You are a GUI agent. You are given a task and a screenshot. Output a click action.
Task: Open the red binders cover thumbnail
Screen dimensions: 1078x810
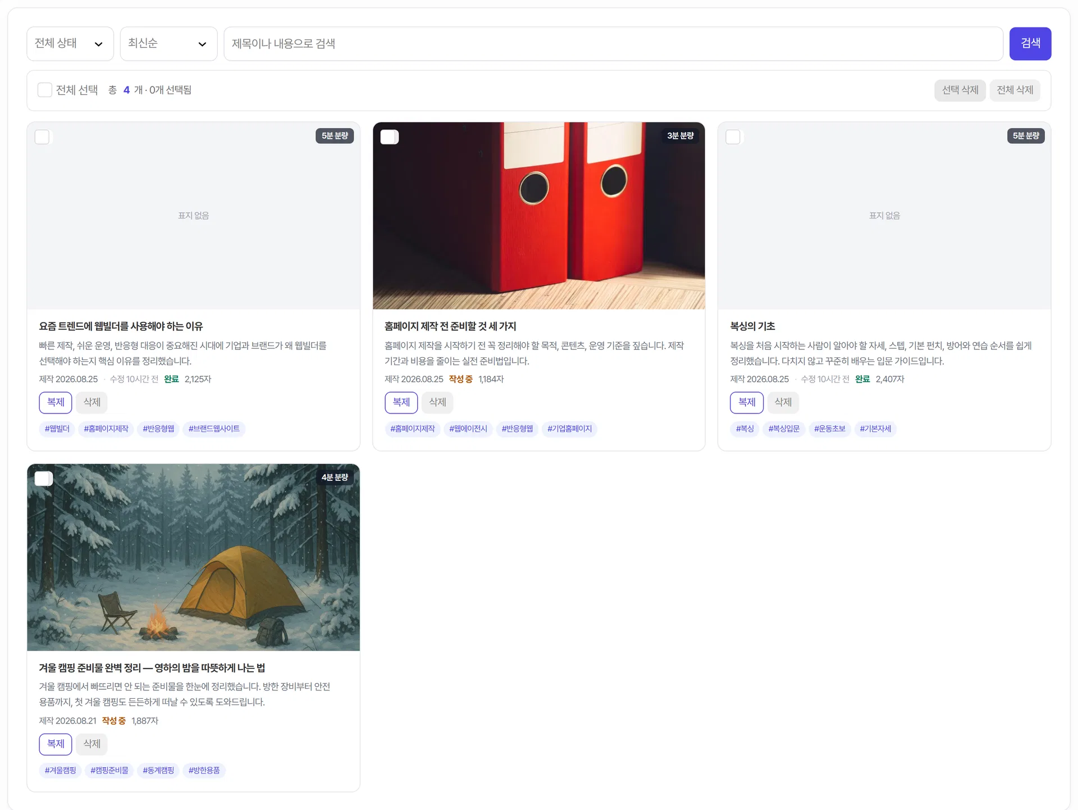click(538, 216)
